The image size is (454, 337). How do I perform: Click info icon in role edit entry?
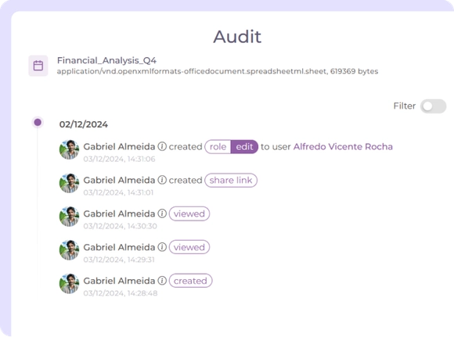(x=162, y=147)
